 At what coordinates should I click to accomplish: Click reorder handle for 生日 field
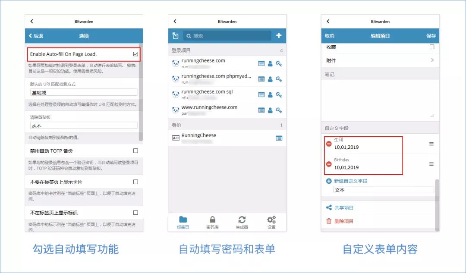431,144
